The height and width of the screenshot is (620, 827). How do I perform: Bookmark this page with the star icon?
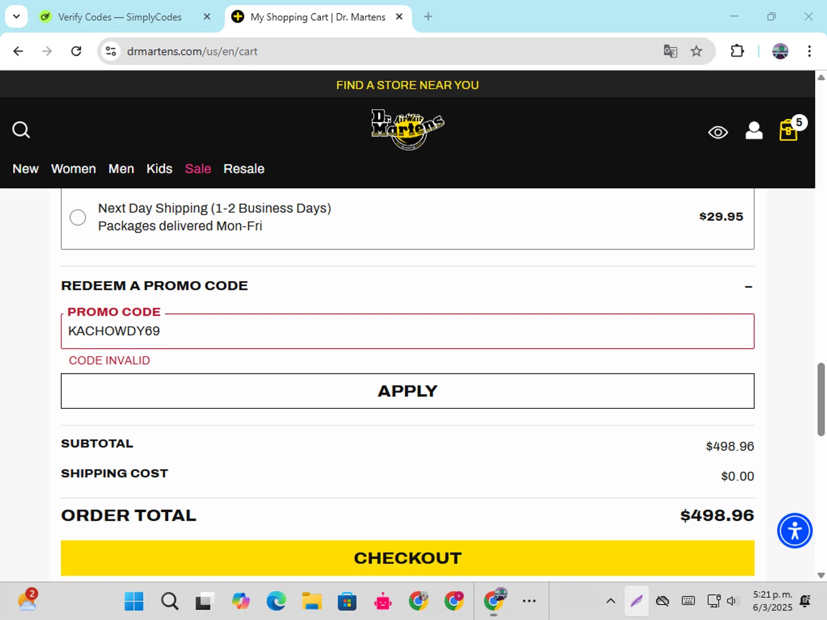(696, 51)
